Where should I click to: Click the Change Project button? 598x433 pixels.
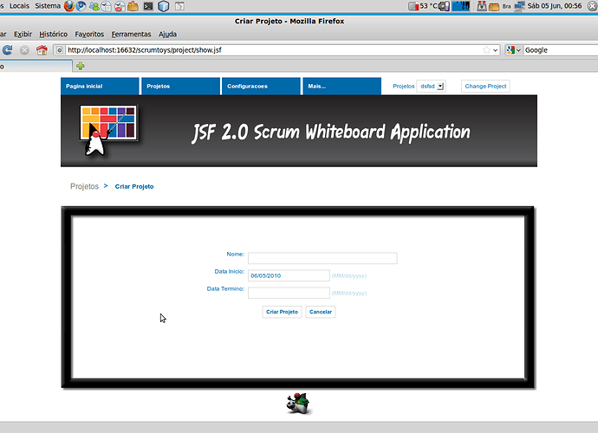[485, 86]
